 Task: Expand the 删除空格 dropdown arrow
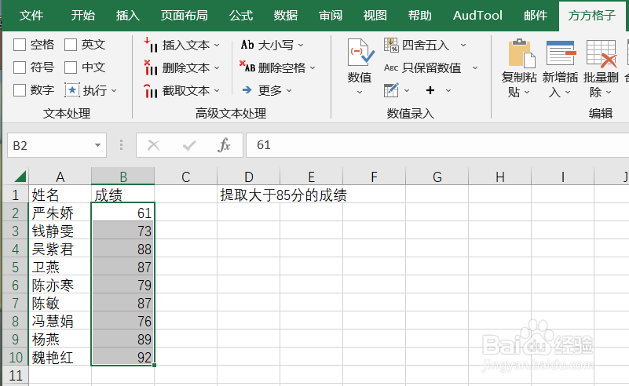313,68
